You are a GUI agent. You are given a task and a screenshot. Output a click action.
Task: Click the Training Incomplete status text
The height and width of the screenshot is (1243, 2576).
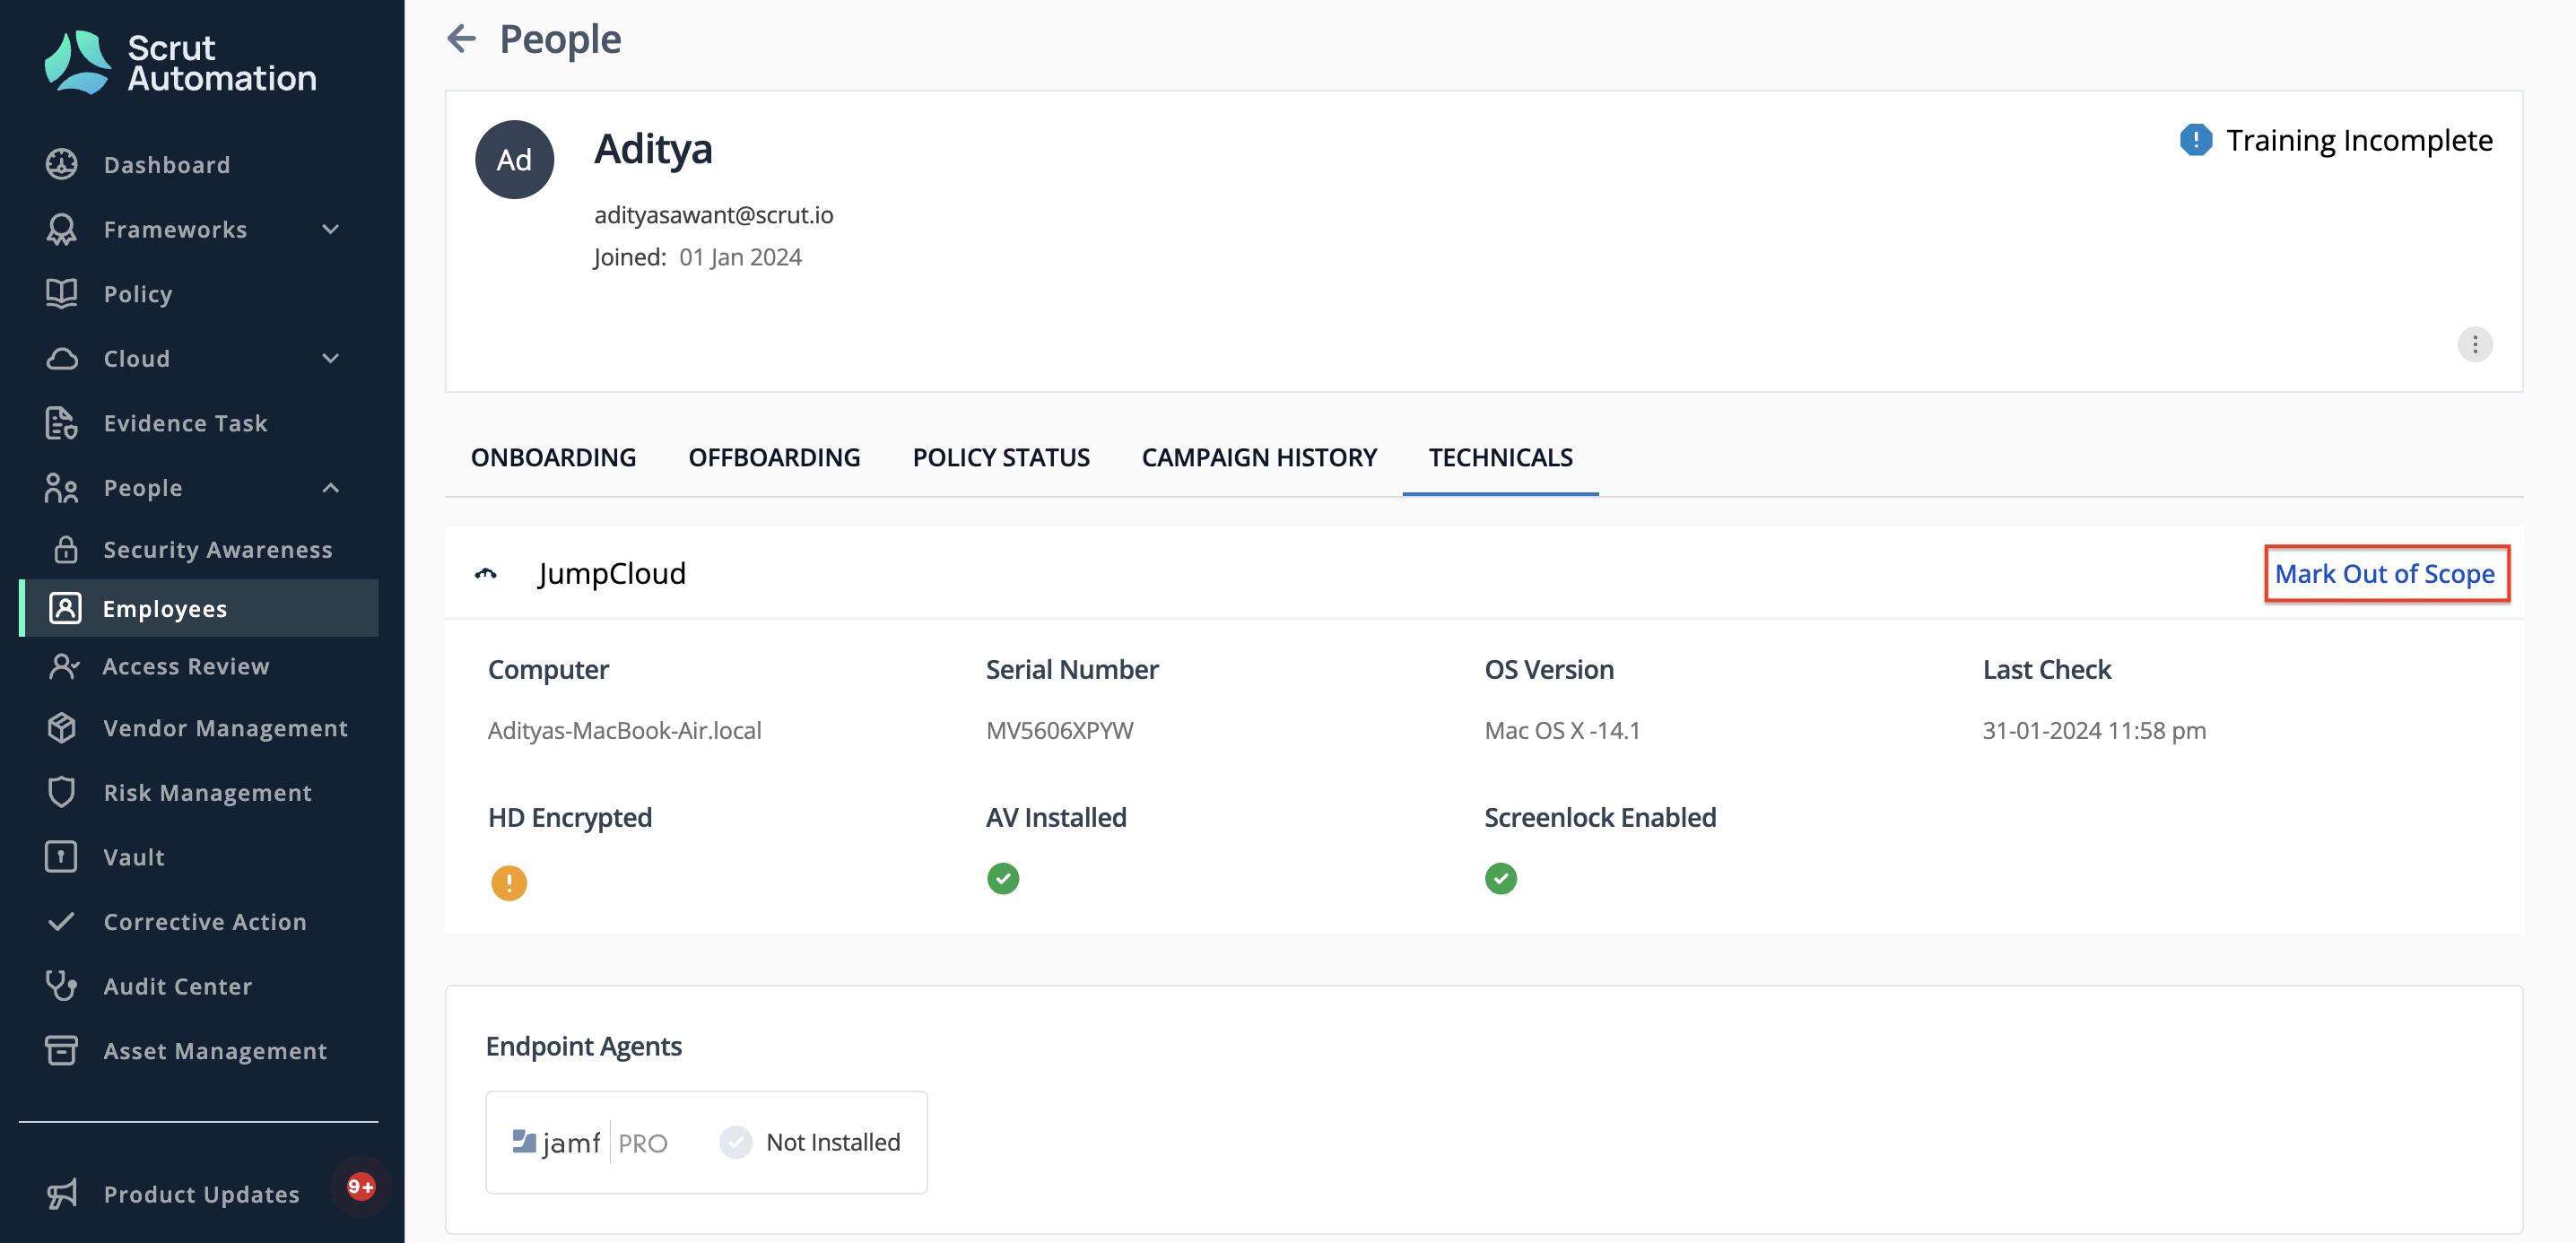2359,140
